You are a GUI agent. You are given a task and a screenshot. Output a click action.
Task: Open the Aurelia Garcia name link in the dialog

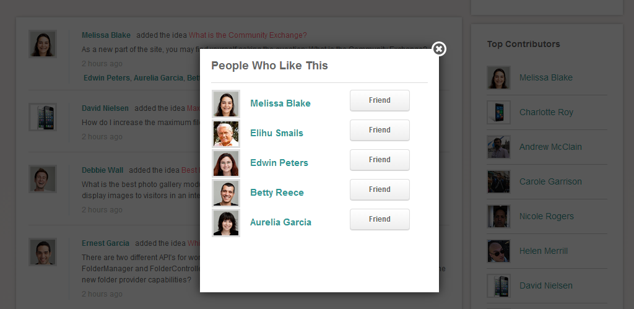tap(280, 222)
